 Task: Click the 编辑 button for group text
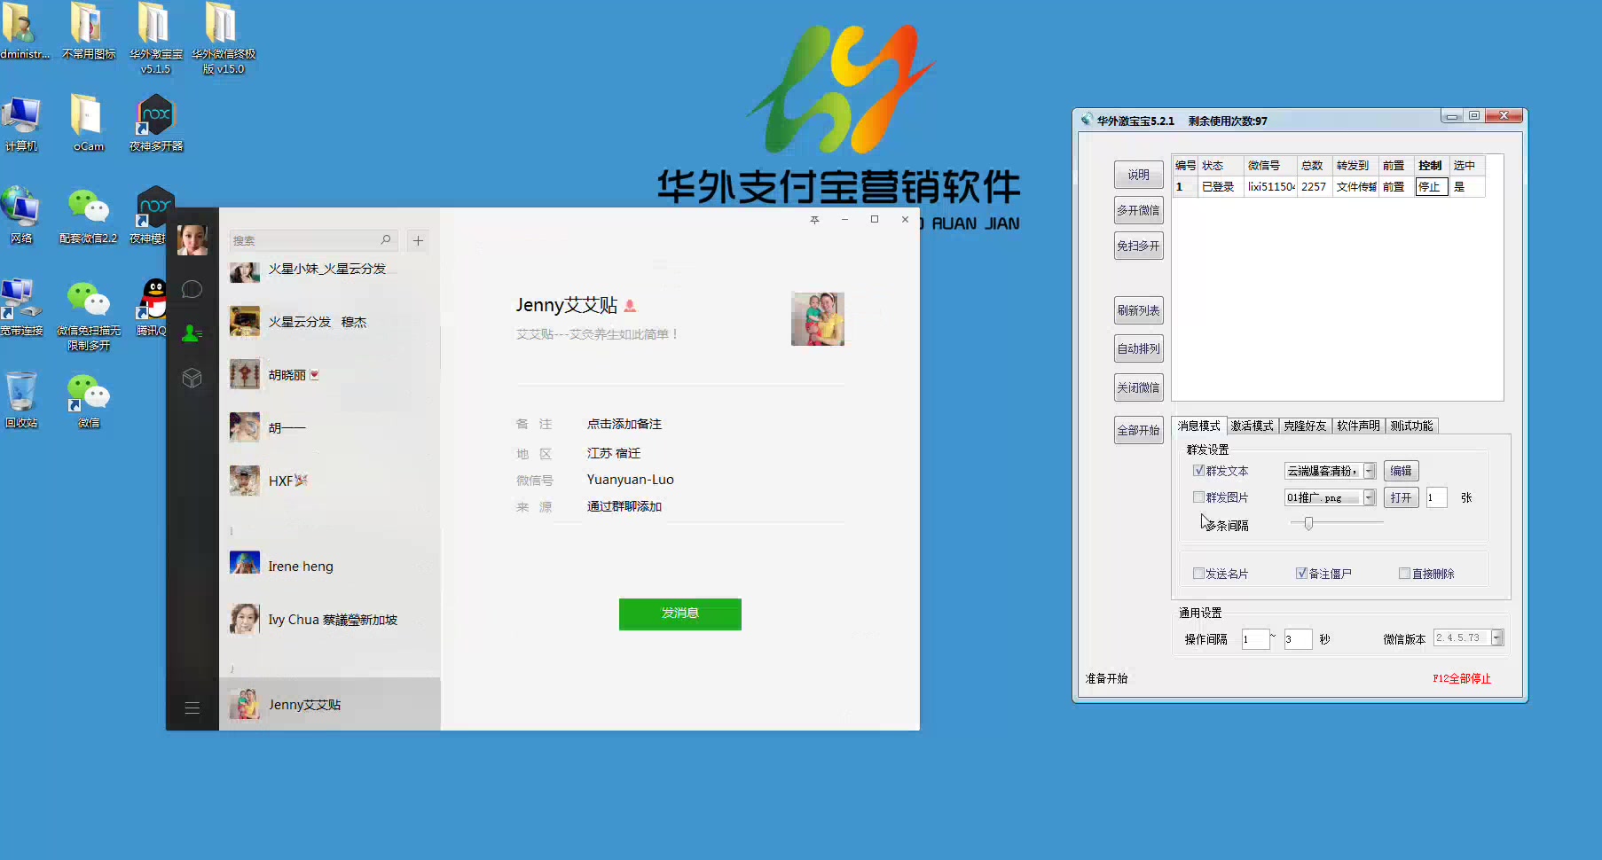1401,471
